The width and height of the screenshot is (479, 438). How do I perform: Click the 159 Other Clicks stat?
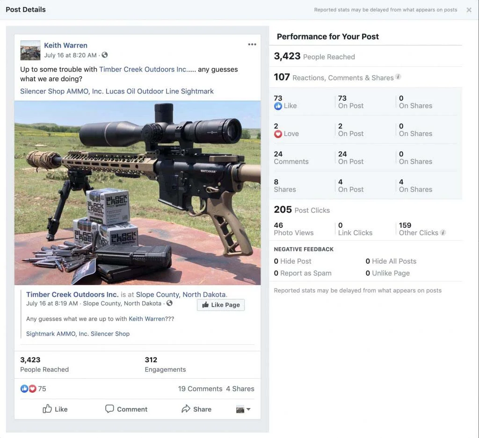click(419, 229)
